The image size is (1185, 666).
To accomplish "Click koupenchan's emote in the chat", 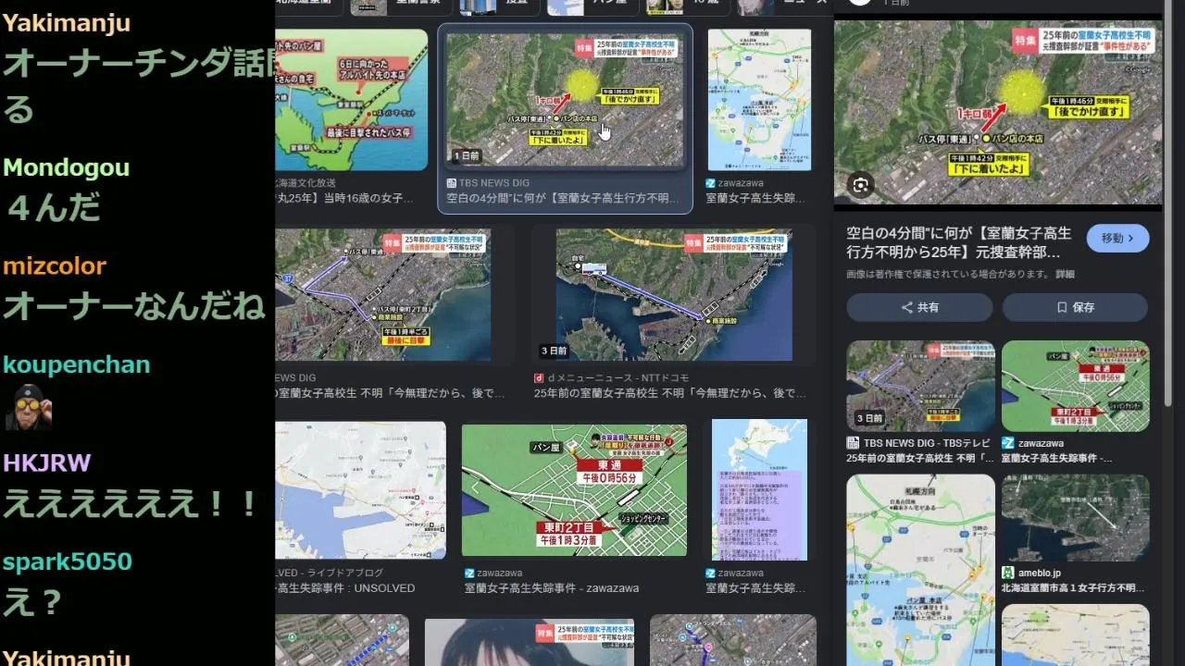I will click(27, 407).
